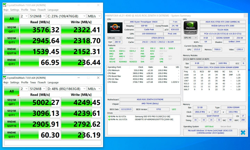Run the RND4K Q32T16 test on drive C:
Image resolution: width=250 pixels, height=150 pixels.
tap(12, 51)
